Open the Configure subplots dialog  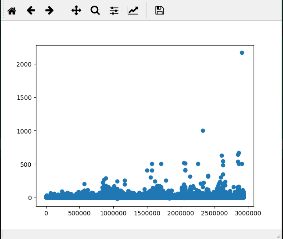point(114,11)
